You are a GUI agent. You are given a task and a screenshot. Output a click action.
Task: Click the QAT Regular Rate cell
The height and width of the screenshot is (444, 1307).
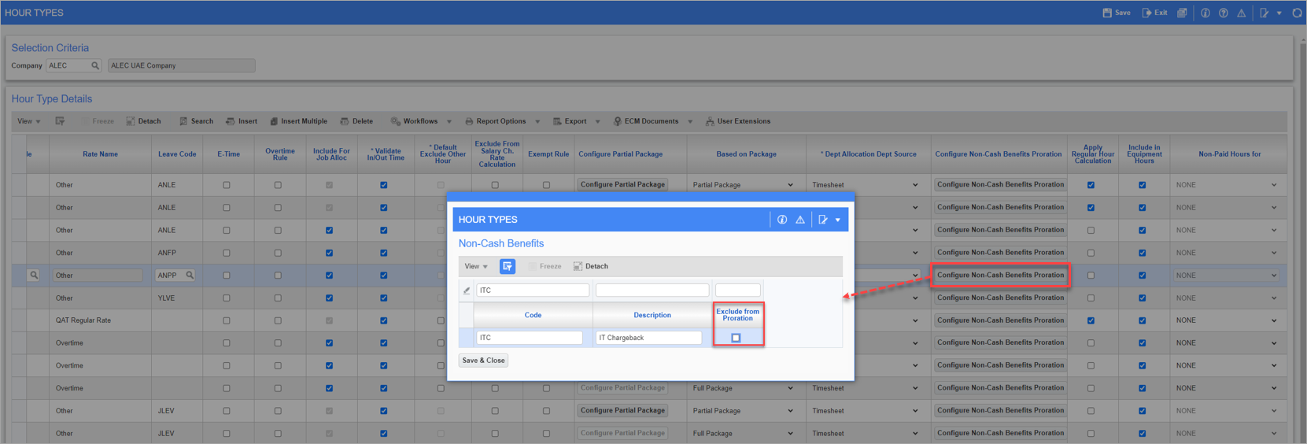click(100, 320)
